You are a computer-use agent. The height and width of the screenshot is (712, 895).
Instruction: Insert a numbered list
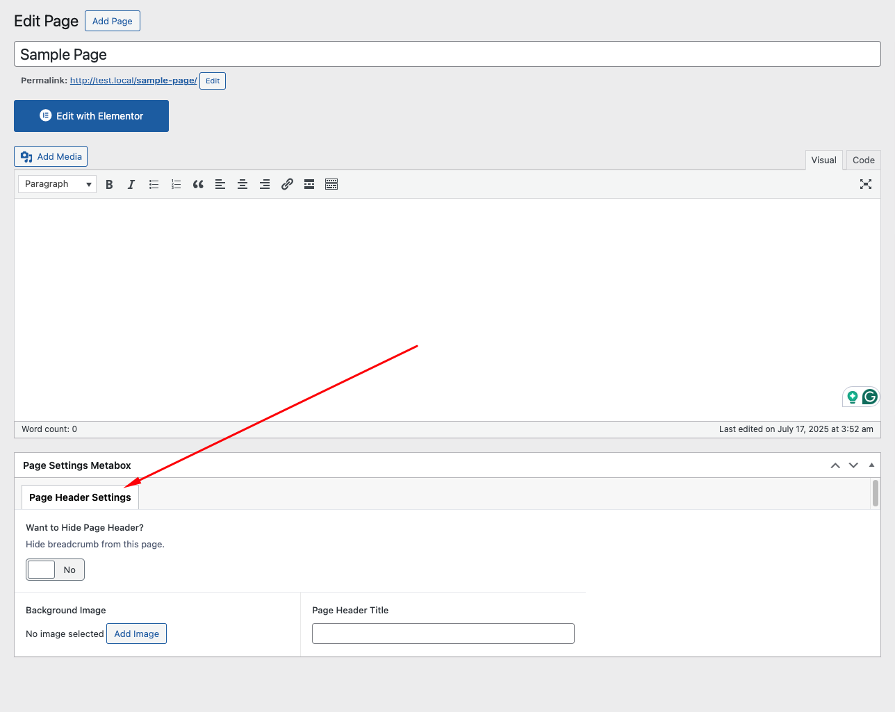click(176, 184)
